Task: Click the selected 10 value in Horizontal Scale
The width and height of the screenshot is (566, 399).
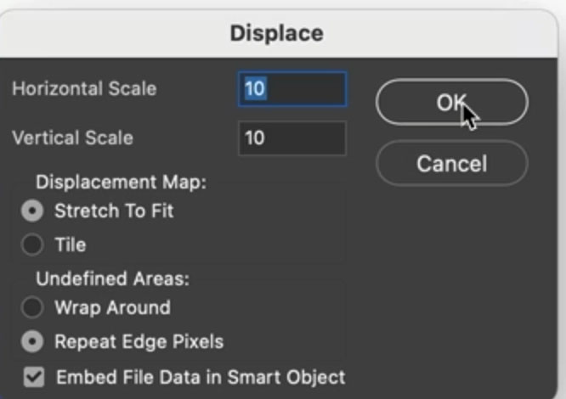Action: point(255,89)
